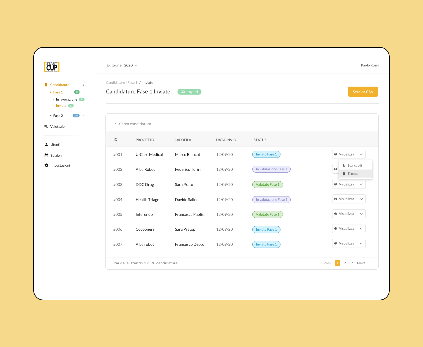Click the trash icon next to Elimina

pyautogui.click(x=344, y=173)
